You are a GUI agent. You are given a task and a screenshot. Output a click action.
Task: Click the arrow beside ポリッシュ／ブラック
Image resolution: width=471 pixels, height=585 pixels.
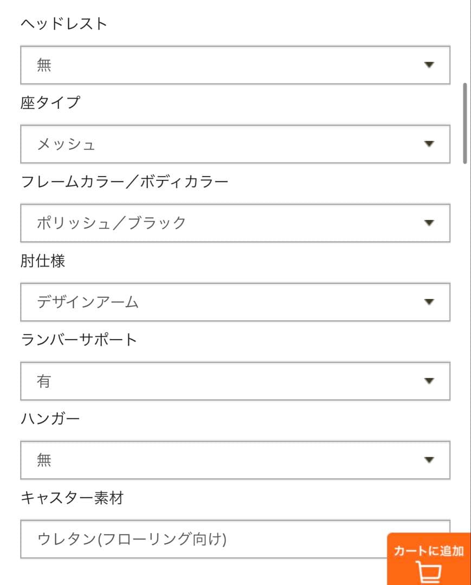(x=429, y=223)
